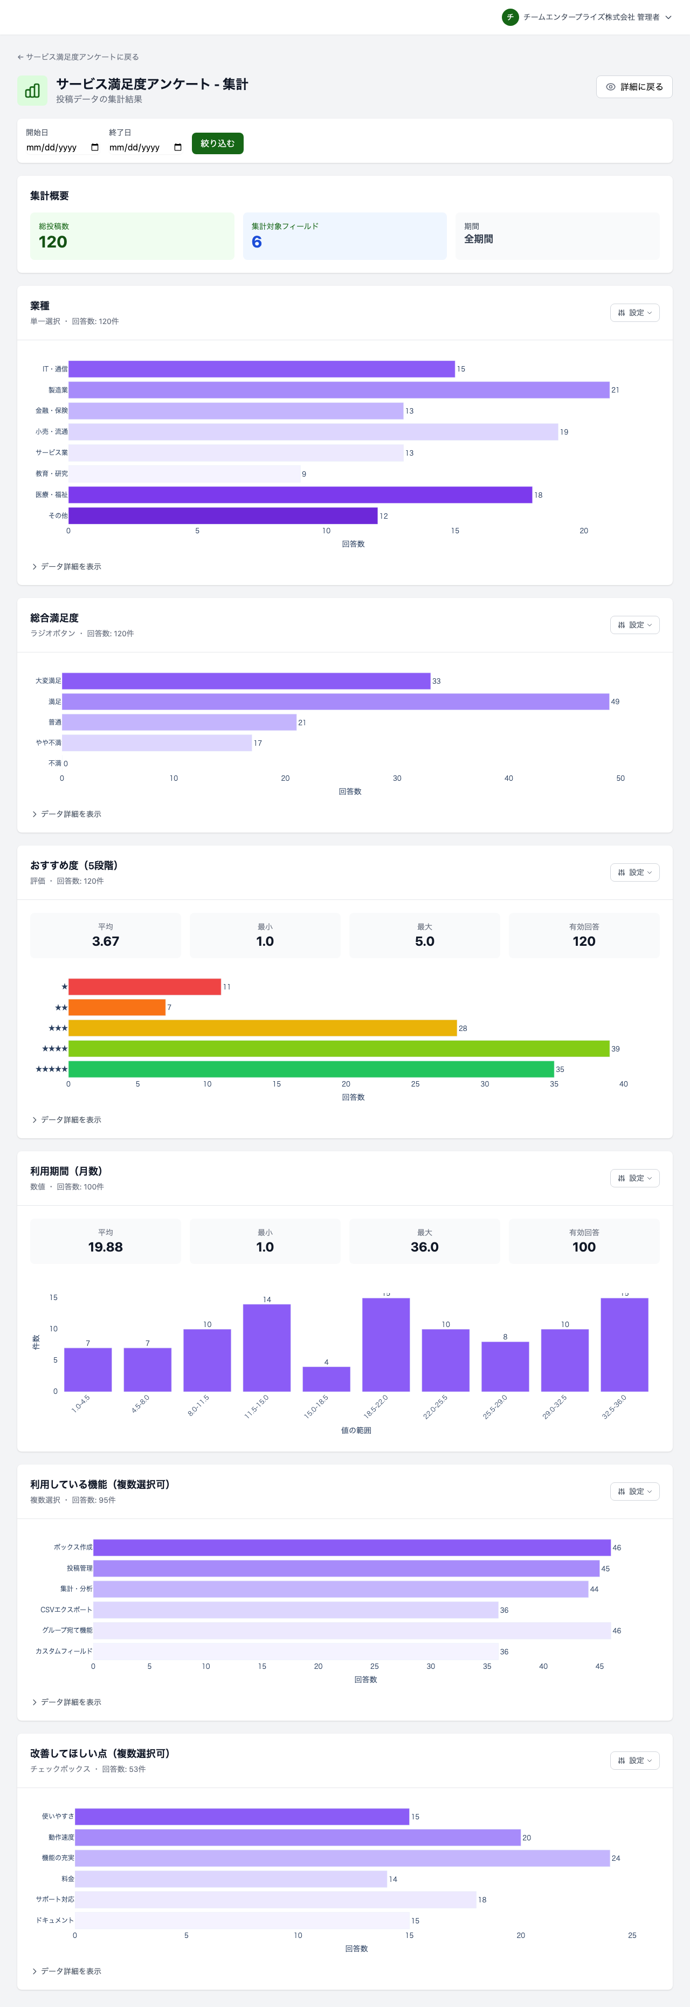Image resolution: width=690 pixels, height=2007 pixels.
Task: Click sliders icon in 業種 設定 button
Action: tap(622, 313)
